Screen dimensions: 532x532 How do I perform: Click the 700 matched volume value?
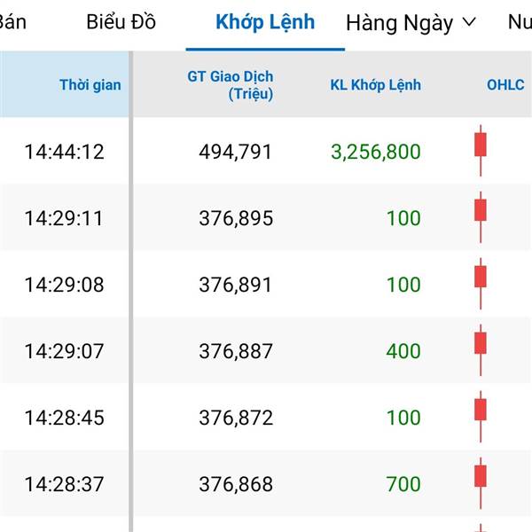pyautogui.click(x=403, y=484)
